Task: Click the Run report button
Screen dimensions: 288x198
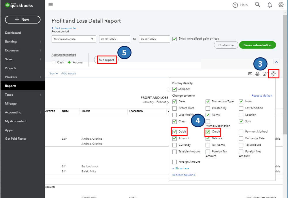Action: [x=106, y=60]
